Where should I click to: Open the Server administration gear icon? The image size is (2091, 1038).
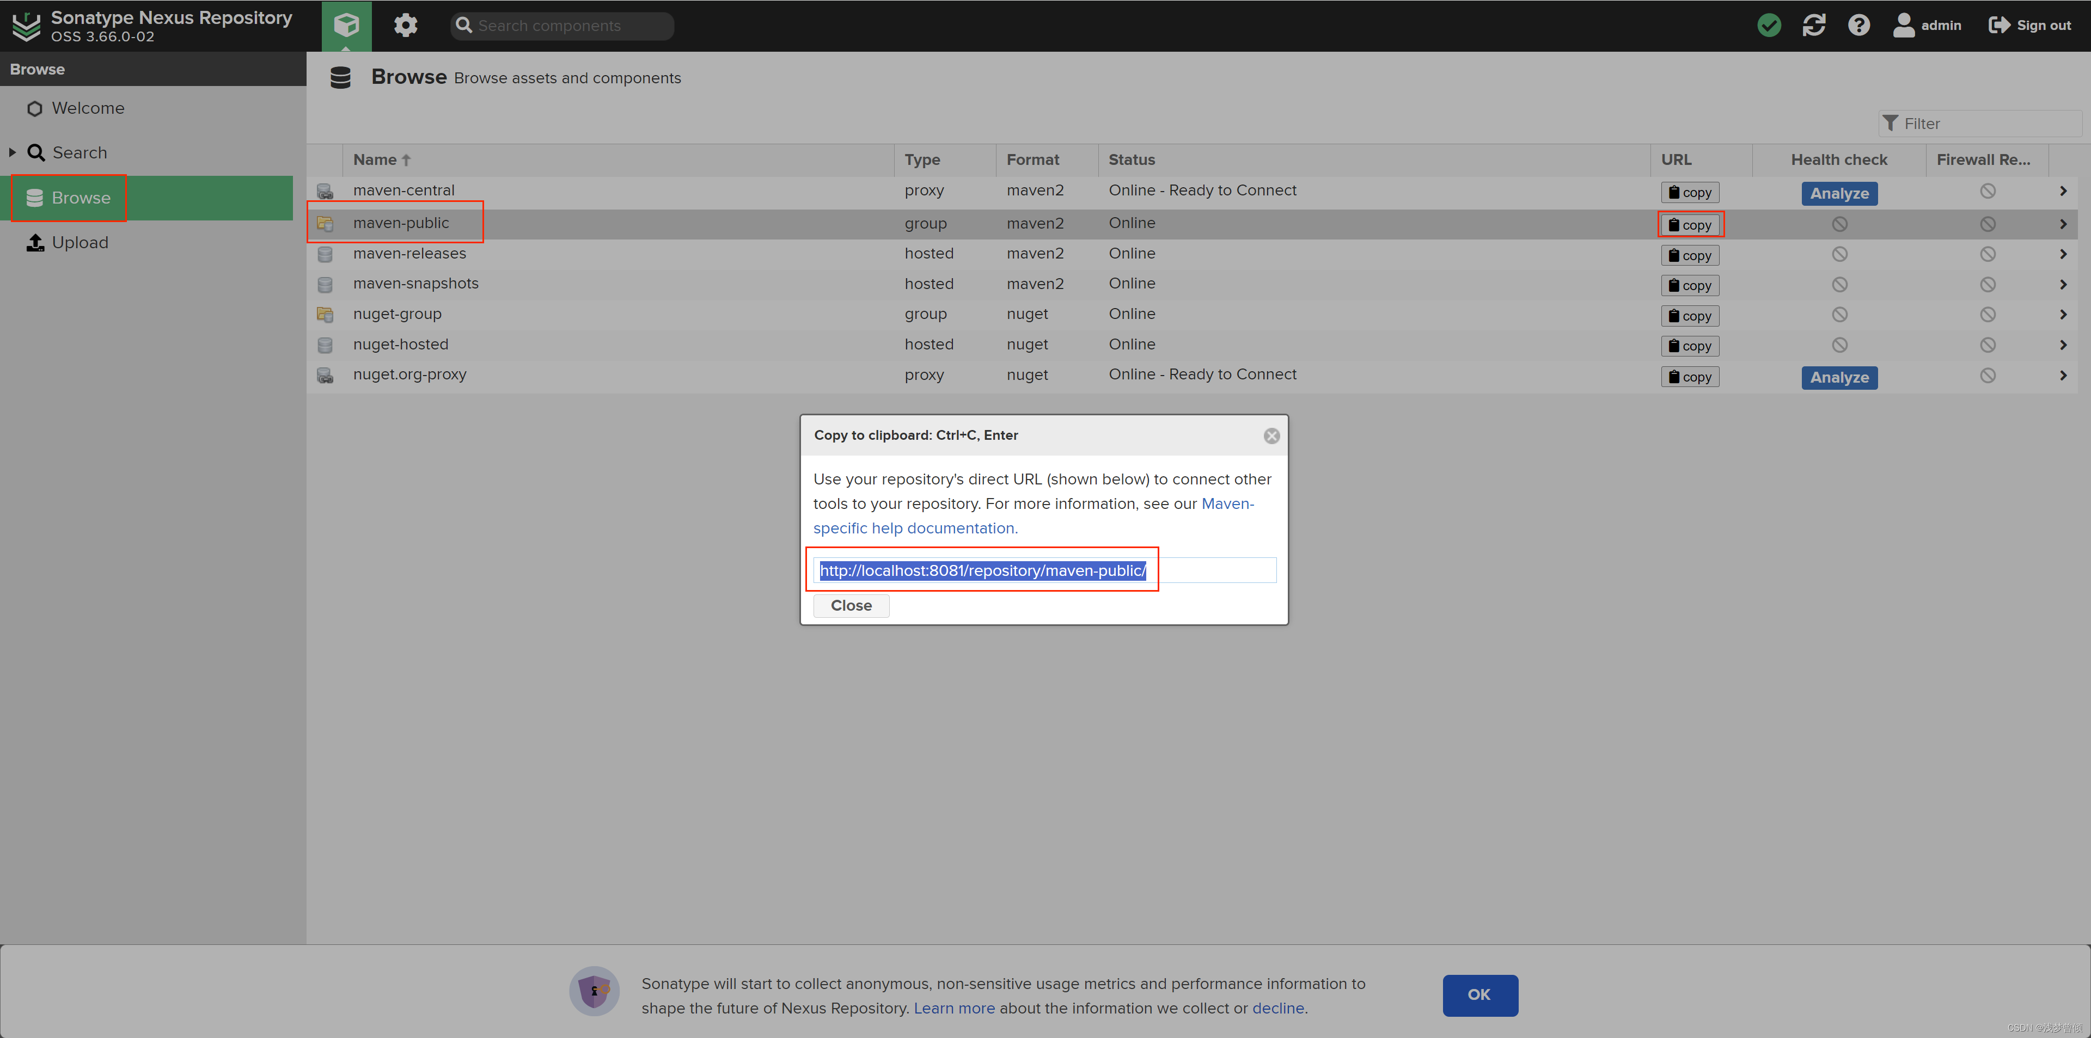click(x=405, y=25)
